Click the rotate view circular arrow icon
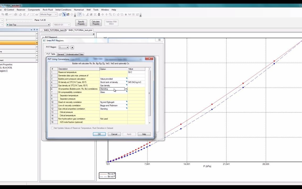302x189 pixels. (118, 14)
